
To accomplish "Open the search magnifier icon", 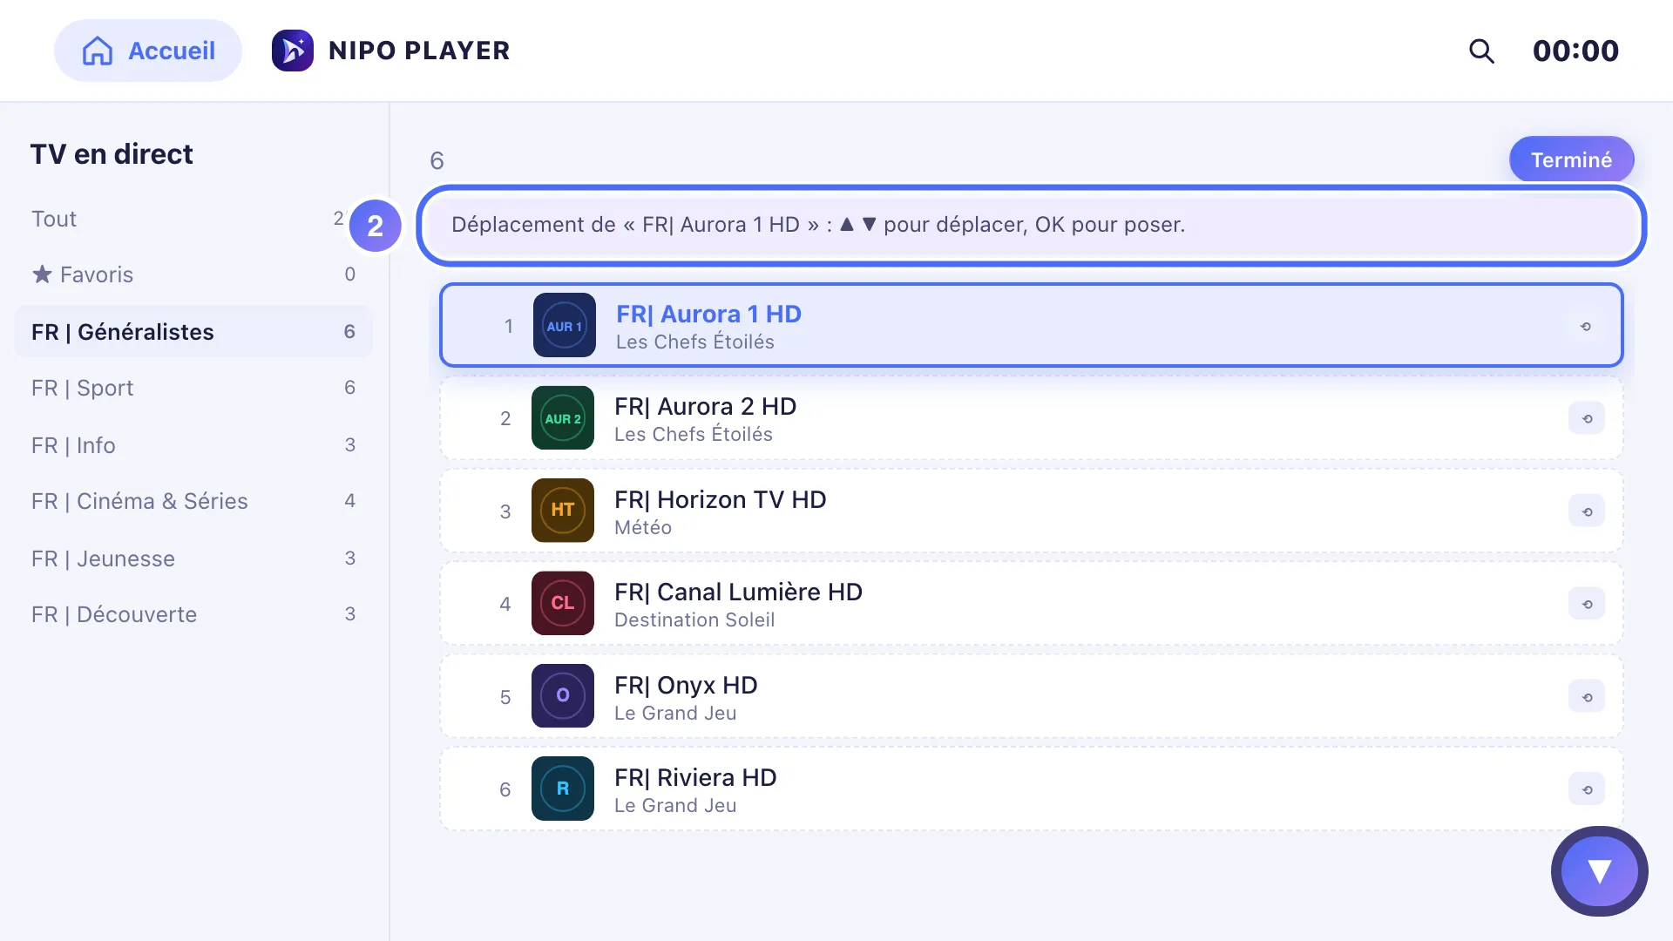I will point(1481,51).
